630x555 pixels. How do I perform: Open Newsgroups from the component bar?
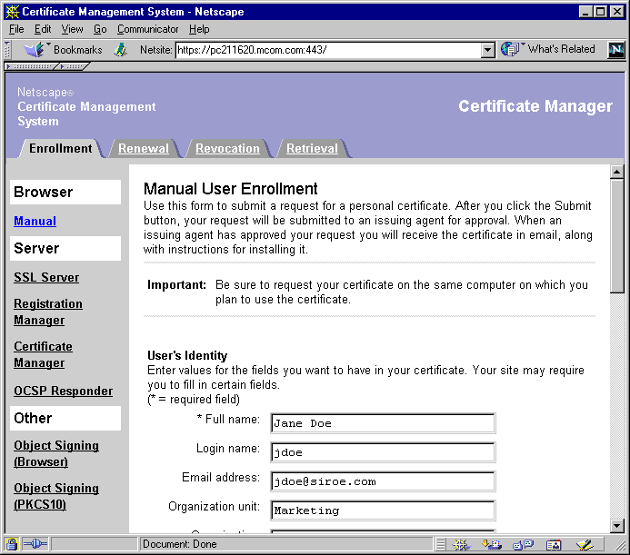pos(523,545)
